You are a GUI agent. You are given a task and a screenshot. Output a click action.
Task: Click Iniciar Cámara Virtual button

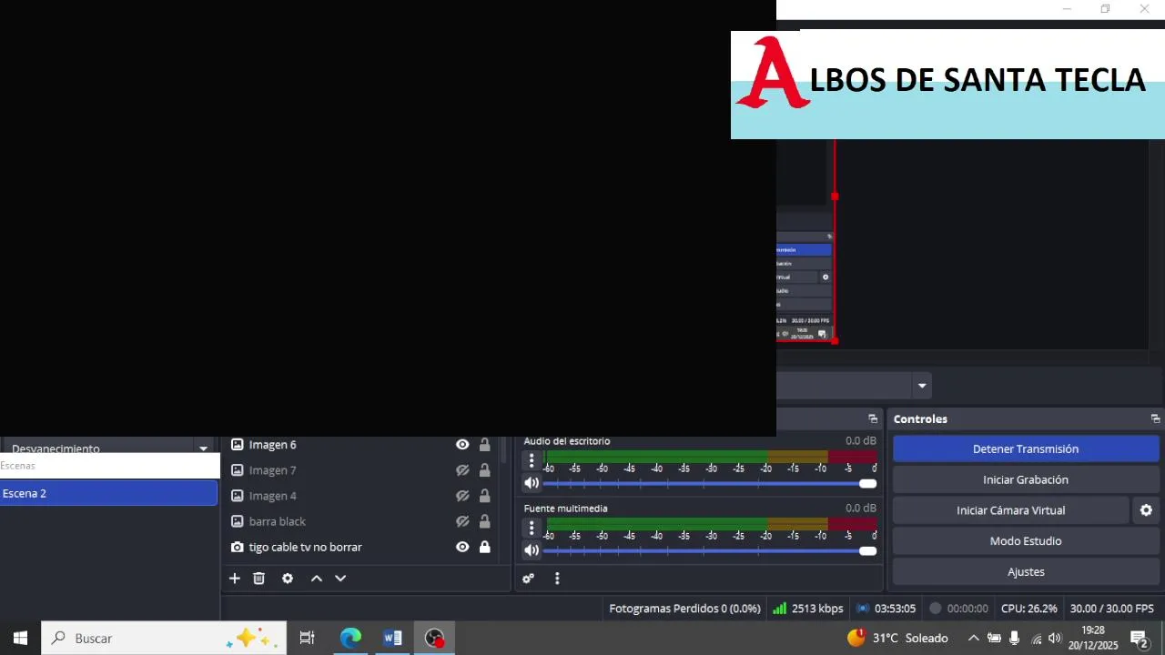tap(1010, 510)
